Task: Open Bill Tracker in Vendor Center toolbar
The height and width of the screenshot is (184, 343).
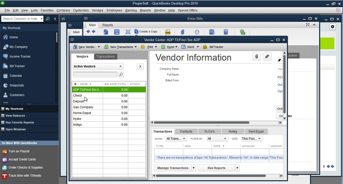Action: [x=213, y=47]
